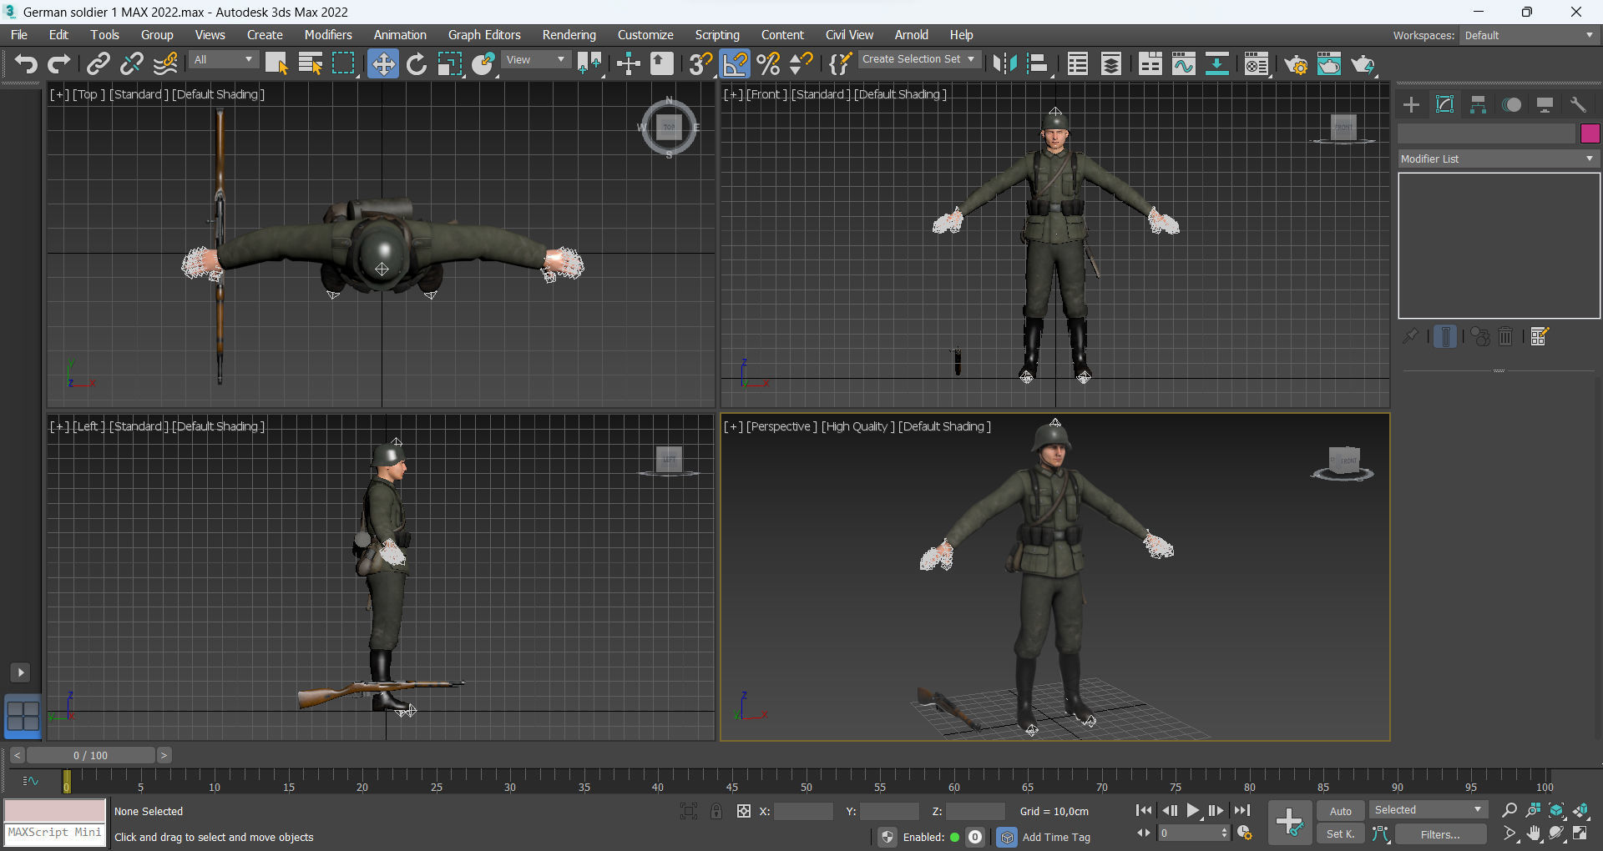
Task: Click the MAXScript Mini listener field
Action: [55, 833]
